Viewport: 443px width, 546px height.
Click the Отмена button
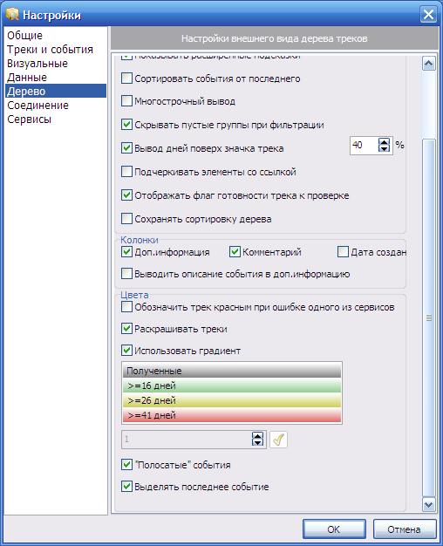pos(405,529)
